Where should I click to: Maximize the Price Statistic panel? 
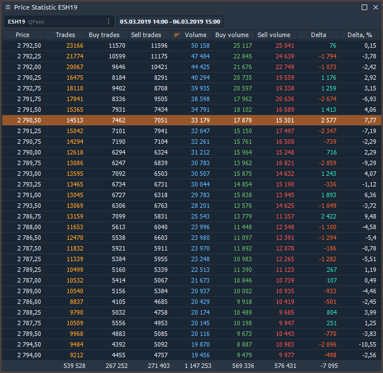tap(364, 7)
